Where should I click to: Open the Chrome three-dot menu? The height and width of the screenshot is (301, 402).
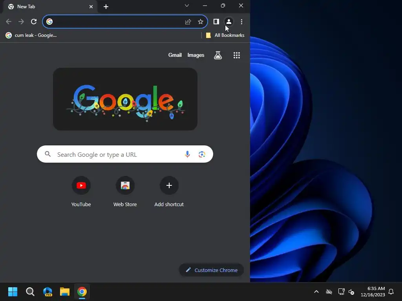[241, 22]
